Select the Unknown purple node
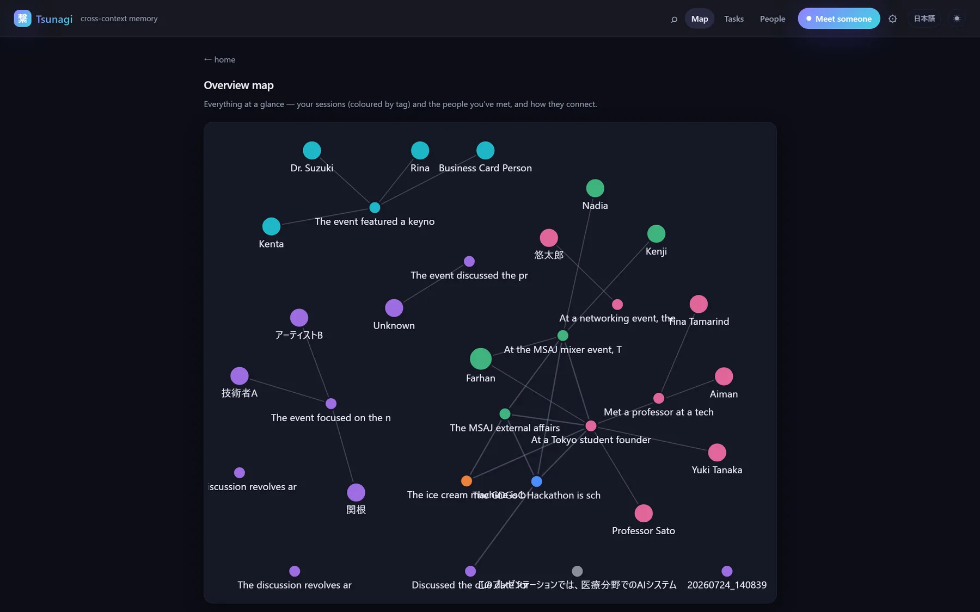 pos(394,308)
